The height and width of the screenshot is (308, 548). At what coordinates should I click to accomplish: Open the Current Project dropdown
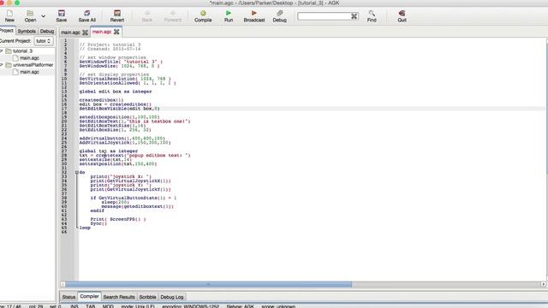(44, 41)
